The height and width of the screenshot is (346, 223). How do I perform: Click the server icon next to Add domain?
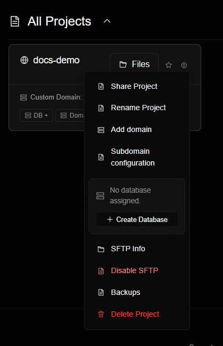101,130
